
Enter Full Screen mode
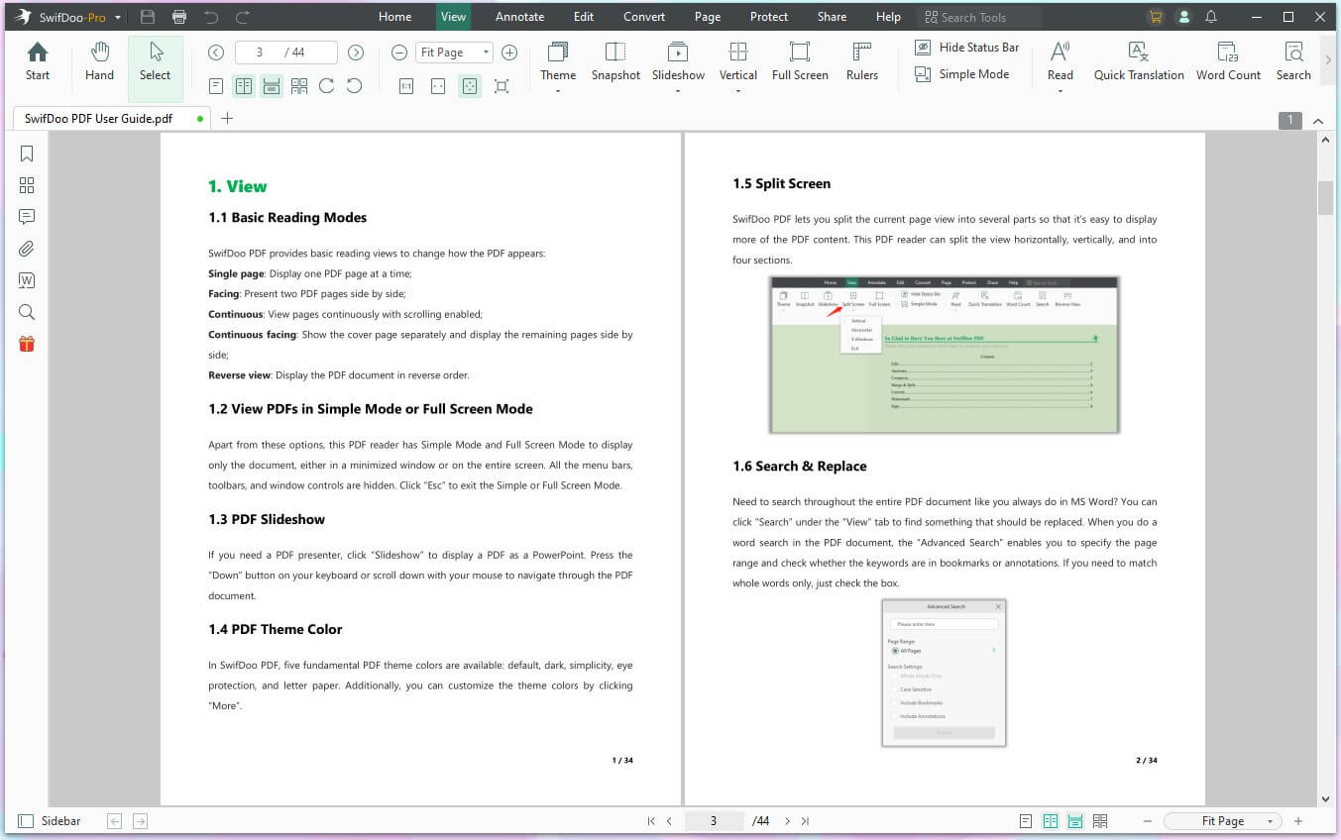click(800, 61)
